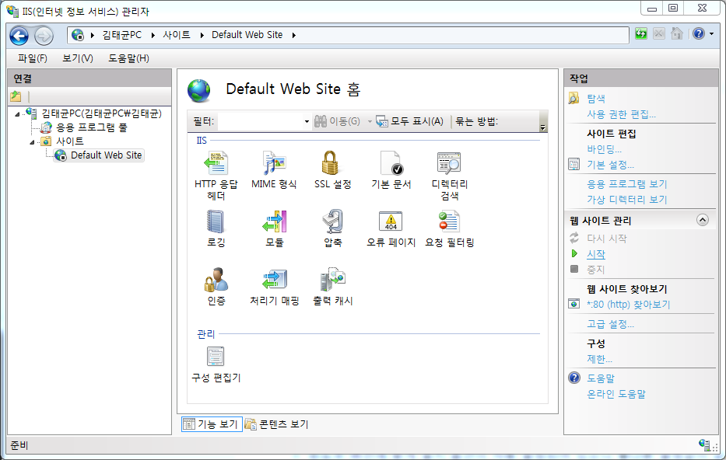Image resolution: width=726 pixels, height=460 pixels.
Task: Open the 기본 설정... link
Action: click(610, 165)
